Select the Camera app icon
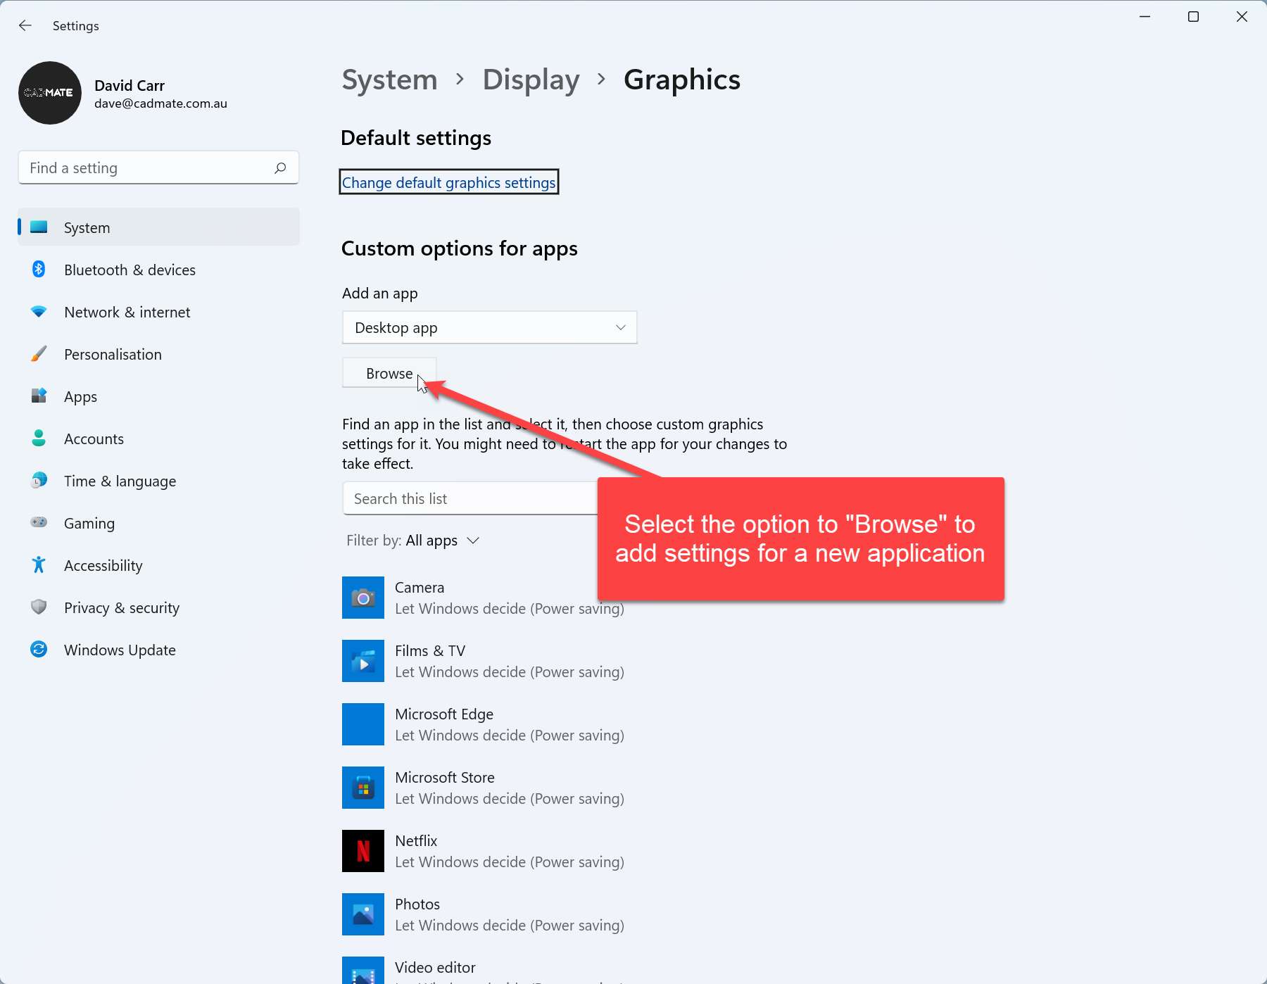The image size is (1267, 984). (x=363, y=598)
